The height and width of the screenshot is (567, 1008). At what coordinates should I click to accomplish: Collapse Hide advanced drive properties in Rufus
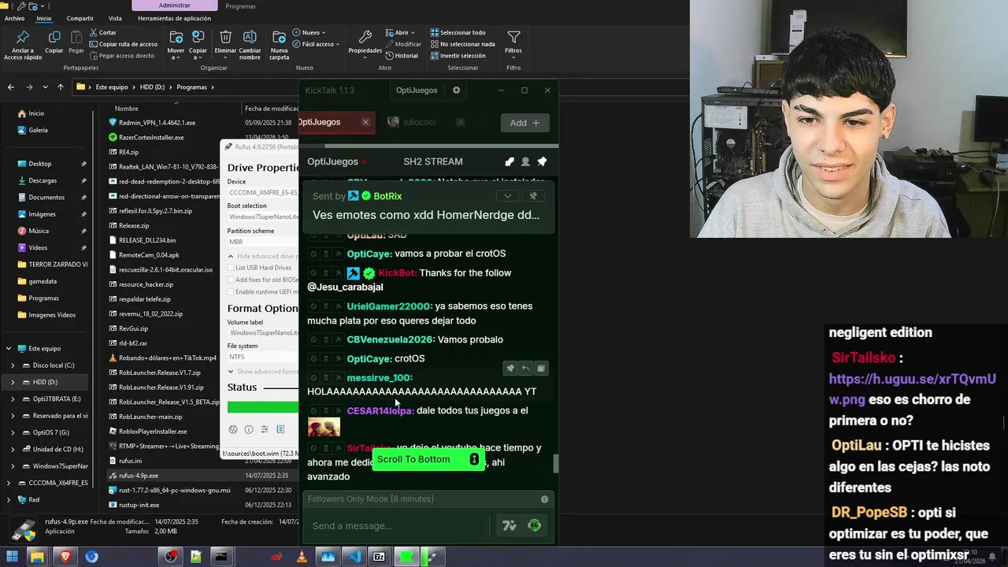[263, 256]
